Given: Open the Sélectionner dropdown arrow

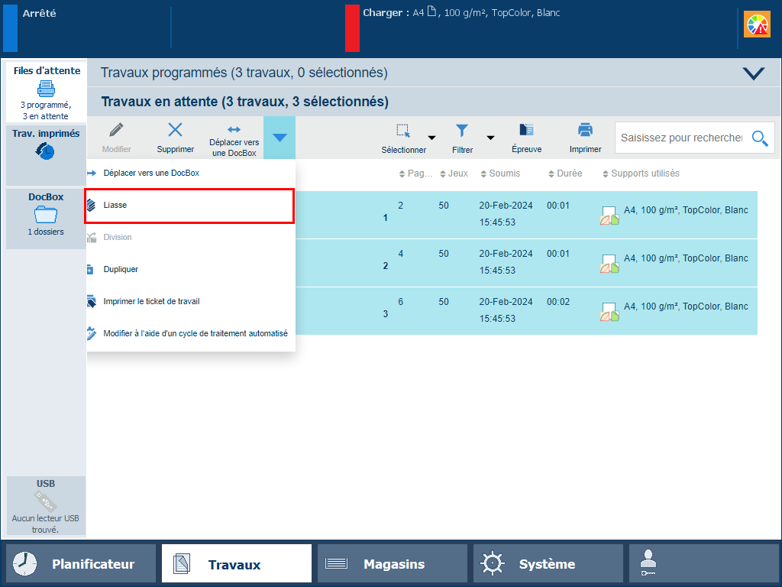Looking at the screenshot, I should [431, 138].
